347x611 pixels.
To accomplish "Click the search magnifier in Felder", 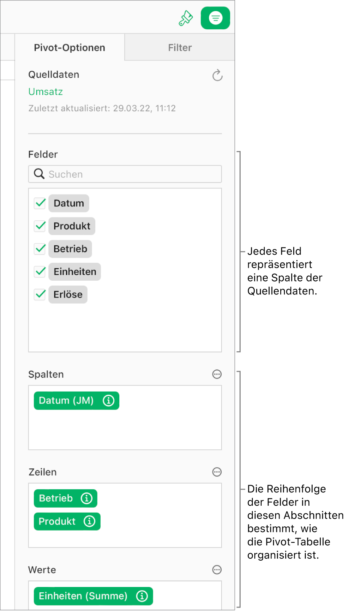I will point(39,174).
